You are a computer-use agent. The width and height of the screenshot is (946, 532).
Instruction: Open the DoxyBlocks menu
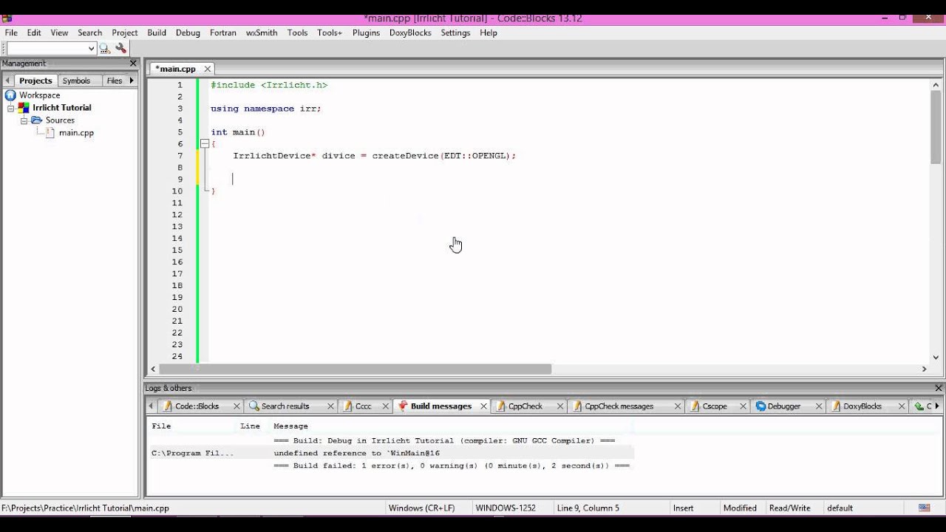[x=410, y=33]
